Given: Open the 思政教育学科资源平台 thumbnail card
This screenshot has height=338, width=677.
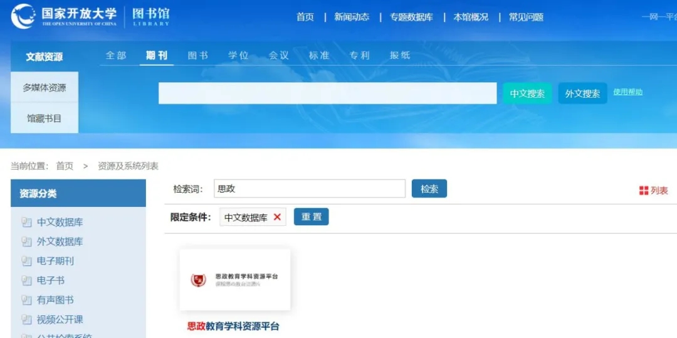Looking at the screenshot, I should coord(235,279).
